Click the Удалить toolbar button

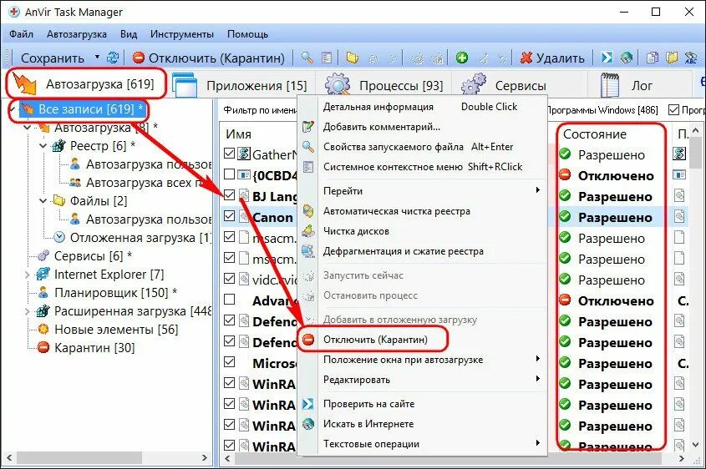pos(552,58)
